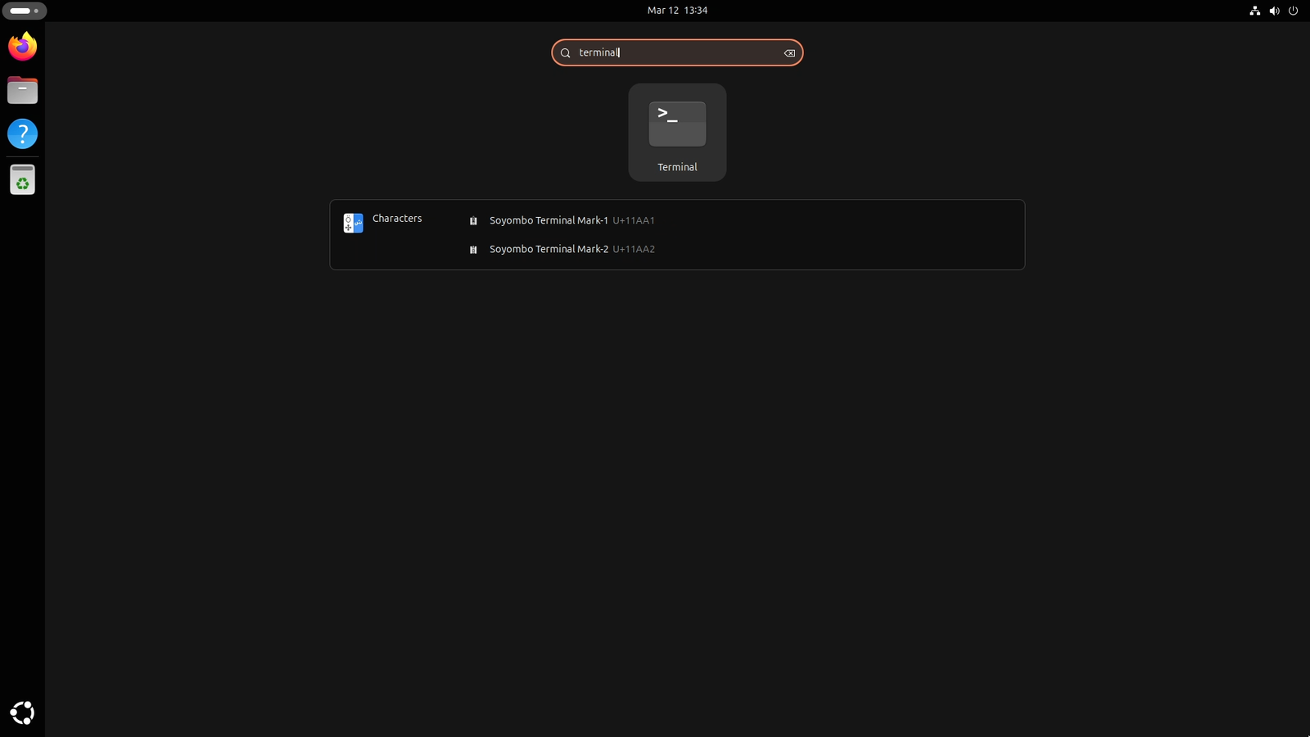The height and width of the screenshot is (737, 1310).
Task: Select Soyombo Terminal Mark-1 result
Action: (x=549, y=220)
